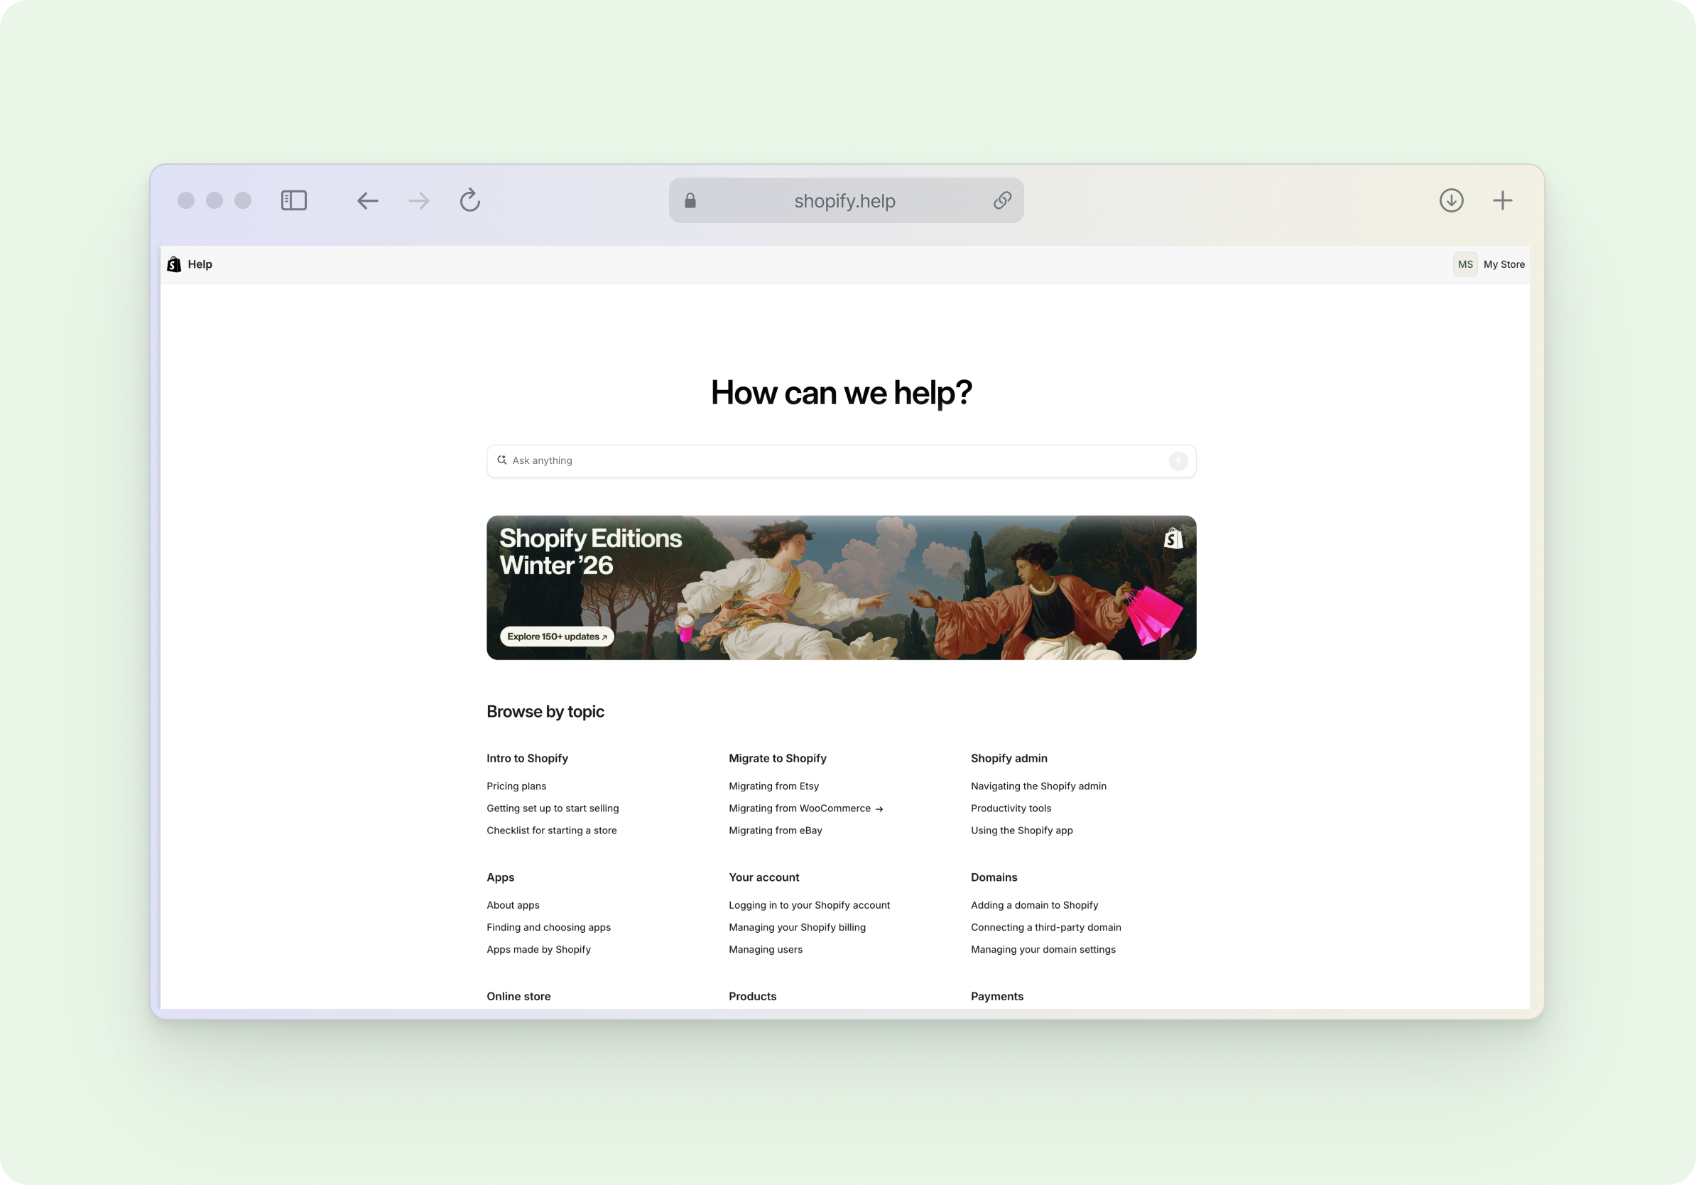
Task: Open Managing your Shopify billing
Action: point(797,927)
